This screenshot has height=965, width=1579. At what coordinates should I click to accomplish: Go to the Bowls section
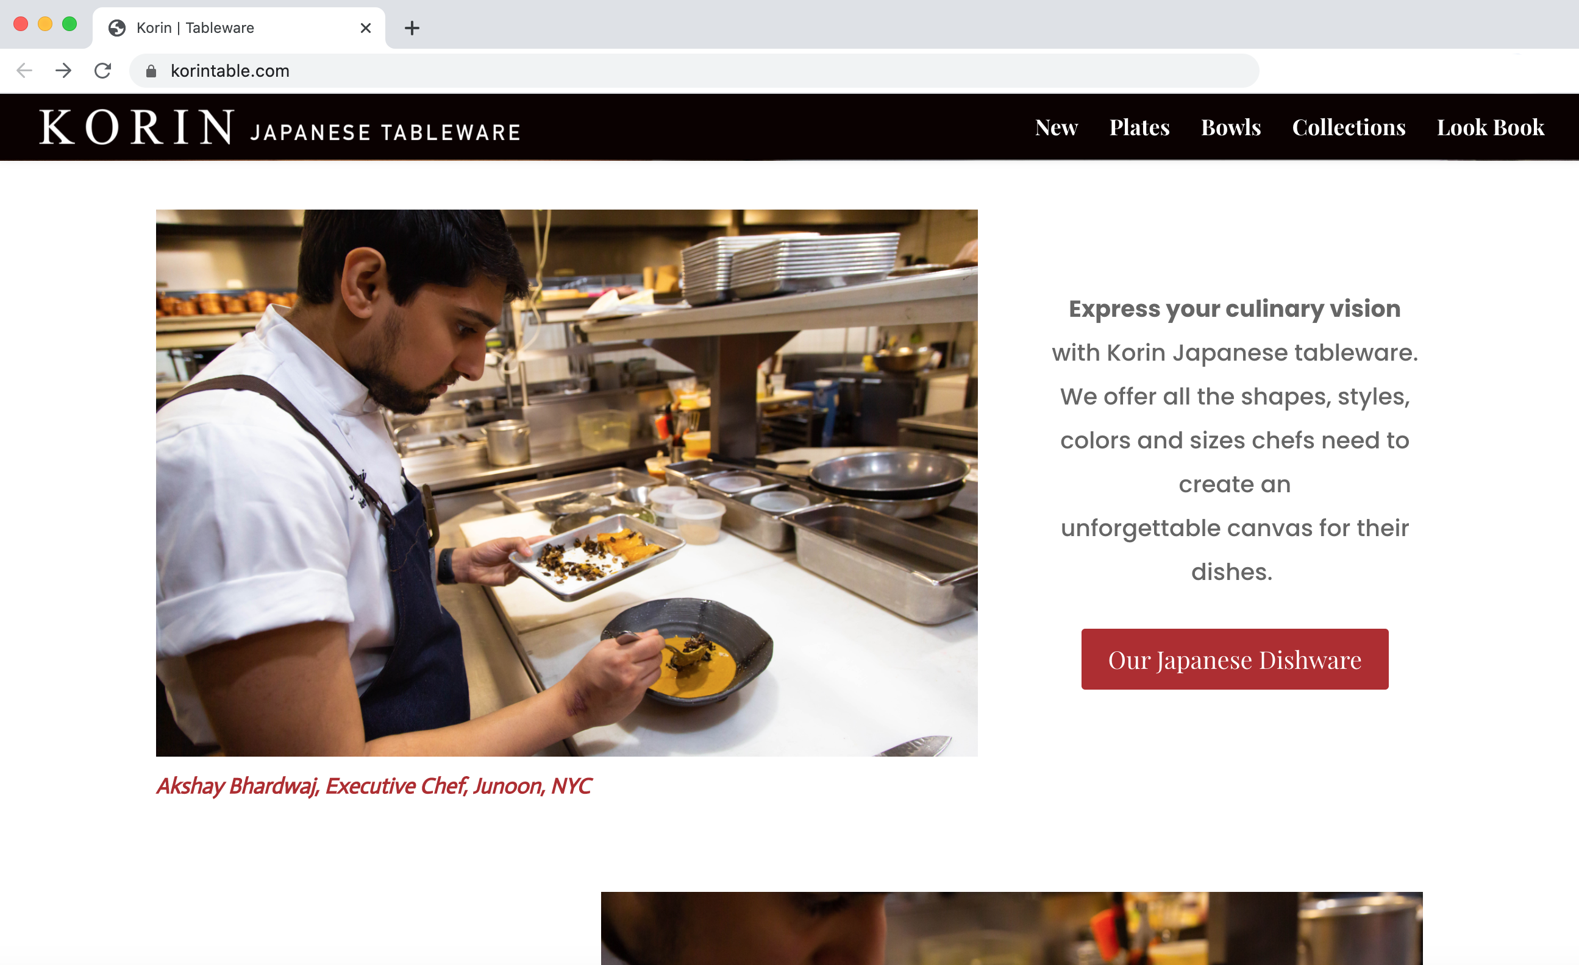click(1230, 127)
